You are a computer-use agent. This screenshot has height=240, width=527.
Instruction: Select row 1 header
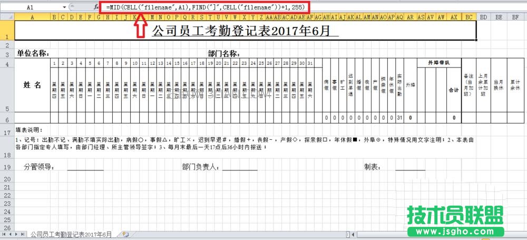click(x=7, y=30)
